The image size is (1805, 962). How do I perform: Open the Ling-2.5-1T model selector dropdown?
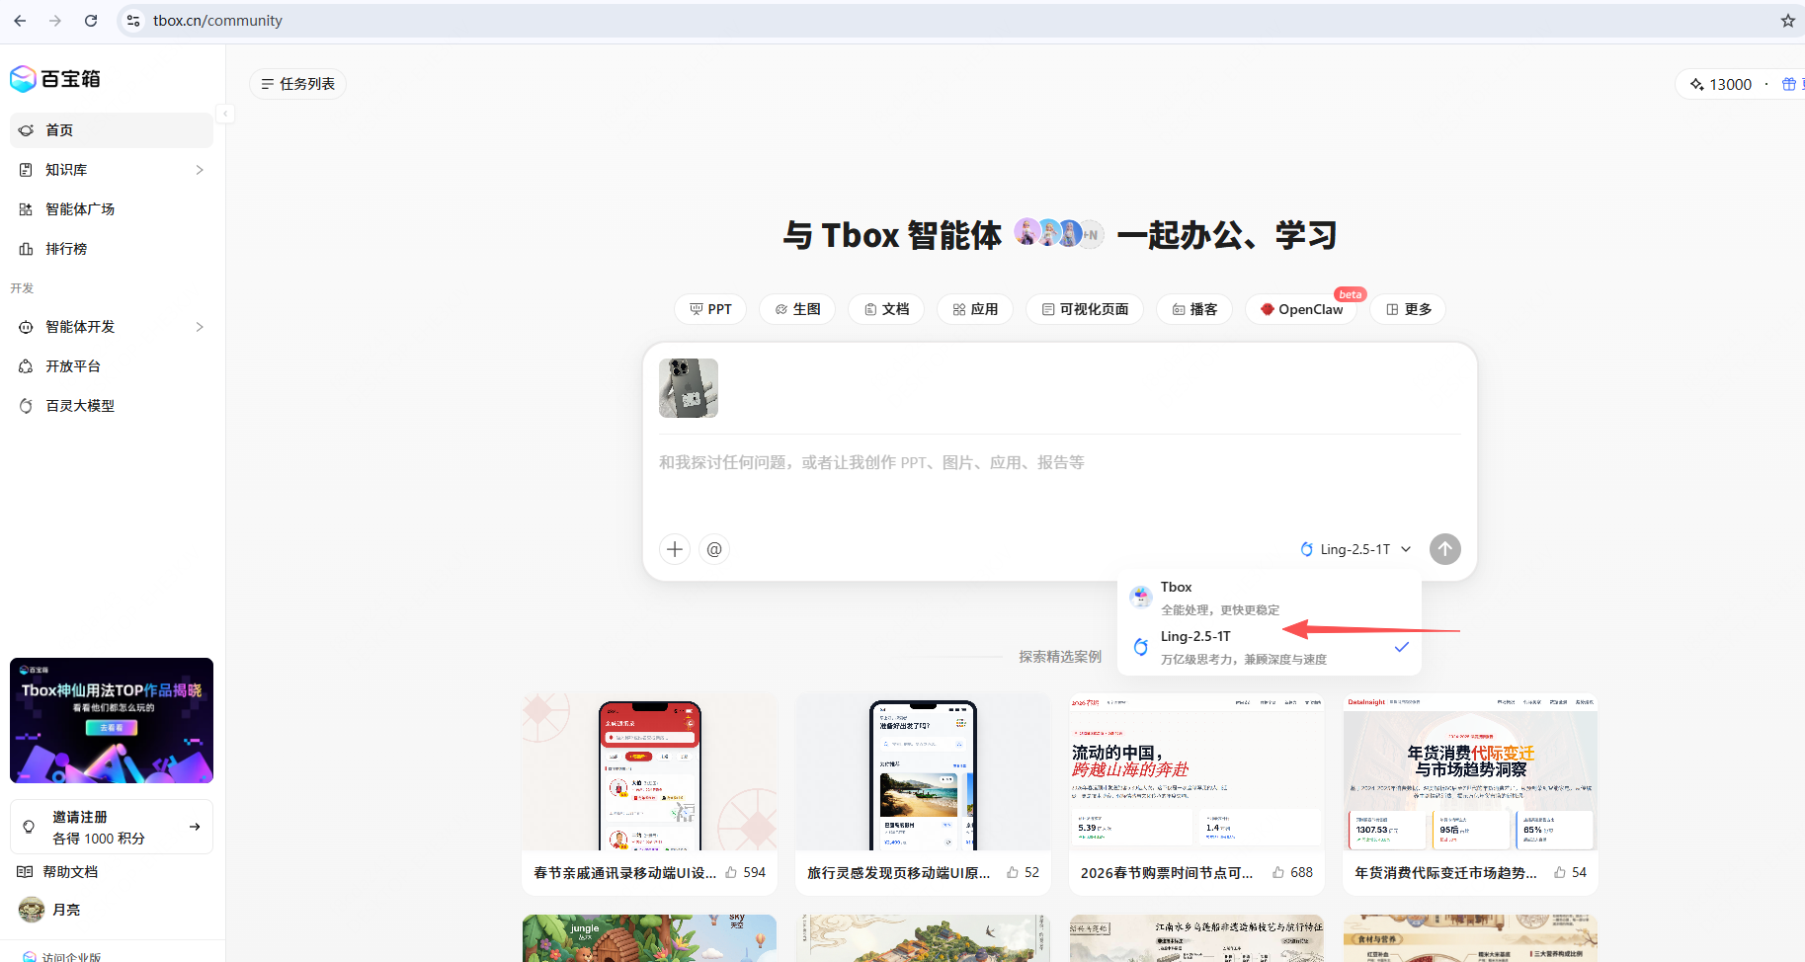tap(1354, 549)
